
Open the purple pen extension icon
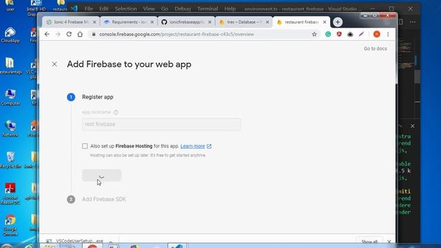(361, 34)
